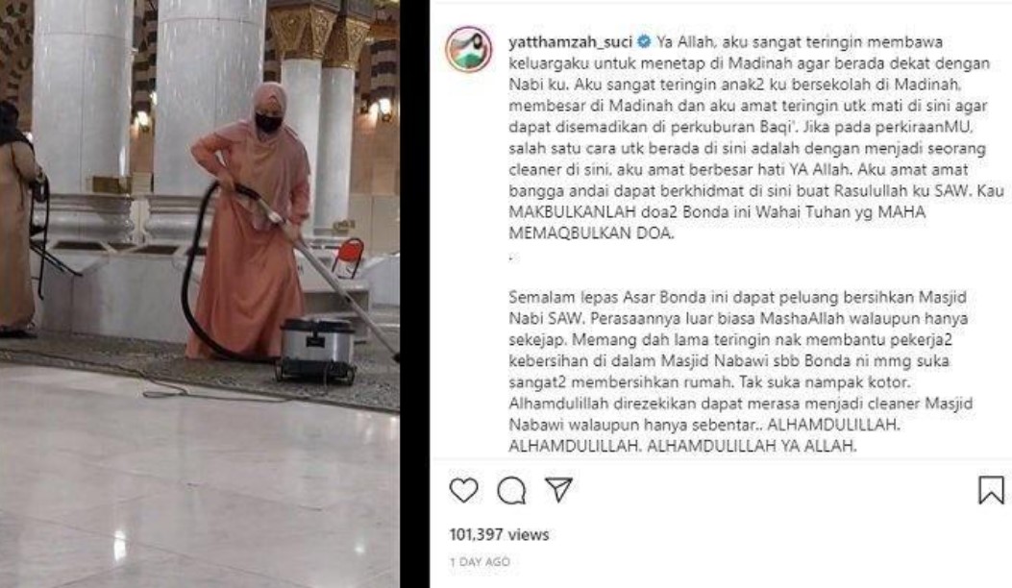The height and width of the screenshot is (588, 1012).
Task: Click the red folding chair in the video
Action: pos(349,257)
